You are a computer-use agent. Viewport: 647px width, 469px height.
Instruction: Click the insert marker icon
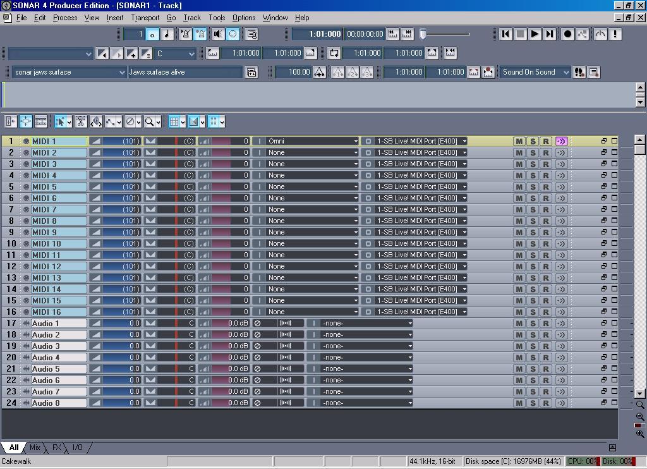[x=132, y=53]
